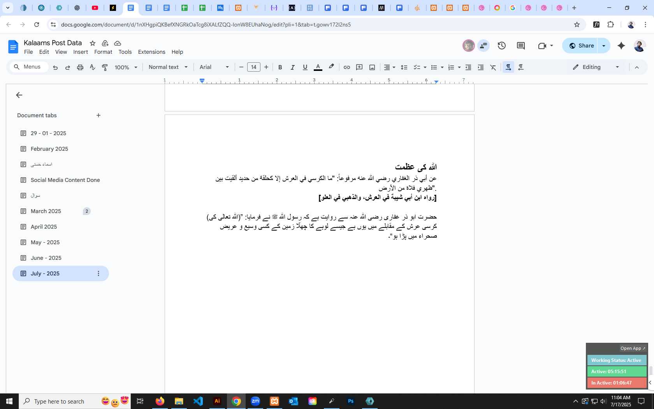This screenshot has height=409, width=654.
Task: Toggle italic formatting
Action: coord(292,67)
